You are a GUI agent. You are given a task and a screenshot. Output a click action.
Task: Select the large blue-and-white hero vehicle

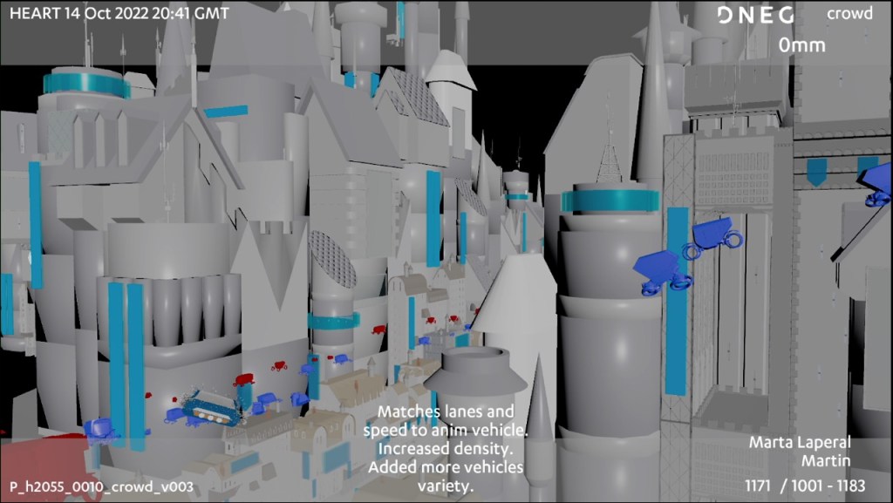pyautogui.click(x=206, y=408)
